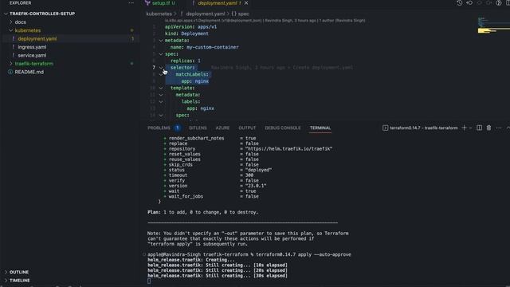Close the deployment.yaml editor tab
The width and height of the screenshot is (510, 287).
pyautogui.click(x=246, y=3)
